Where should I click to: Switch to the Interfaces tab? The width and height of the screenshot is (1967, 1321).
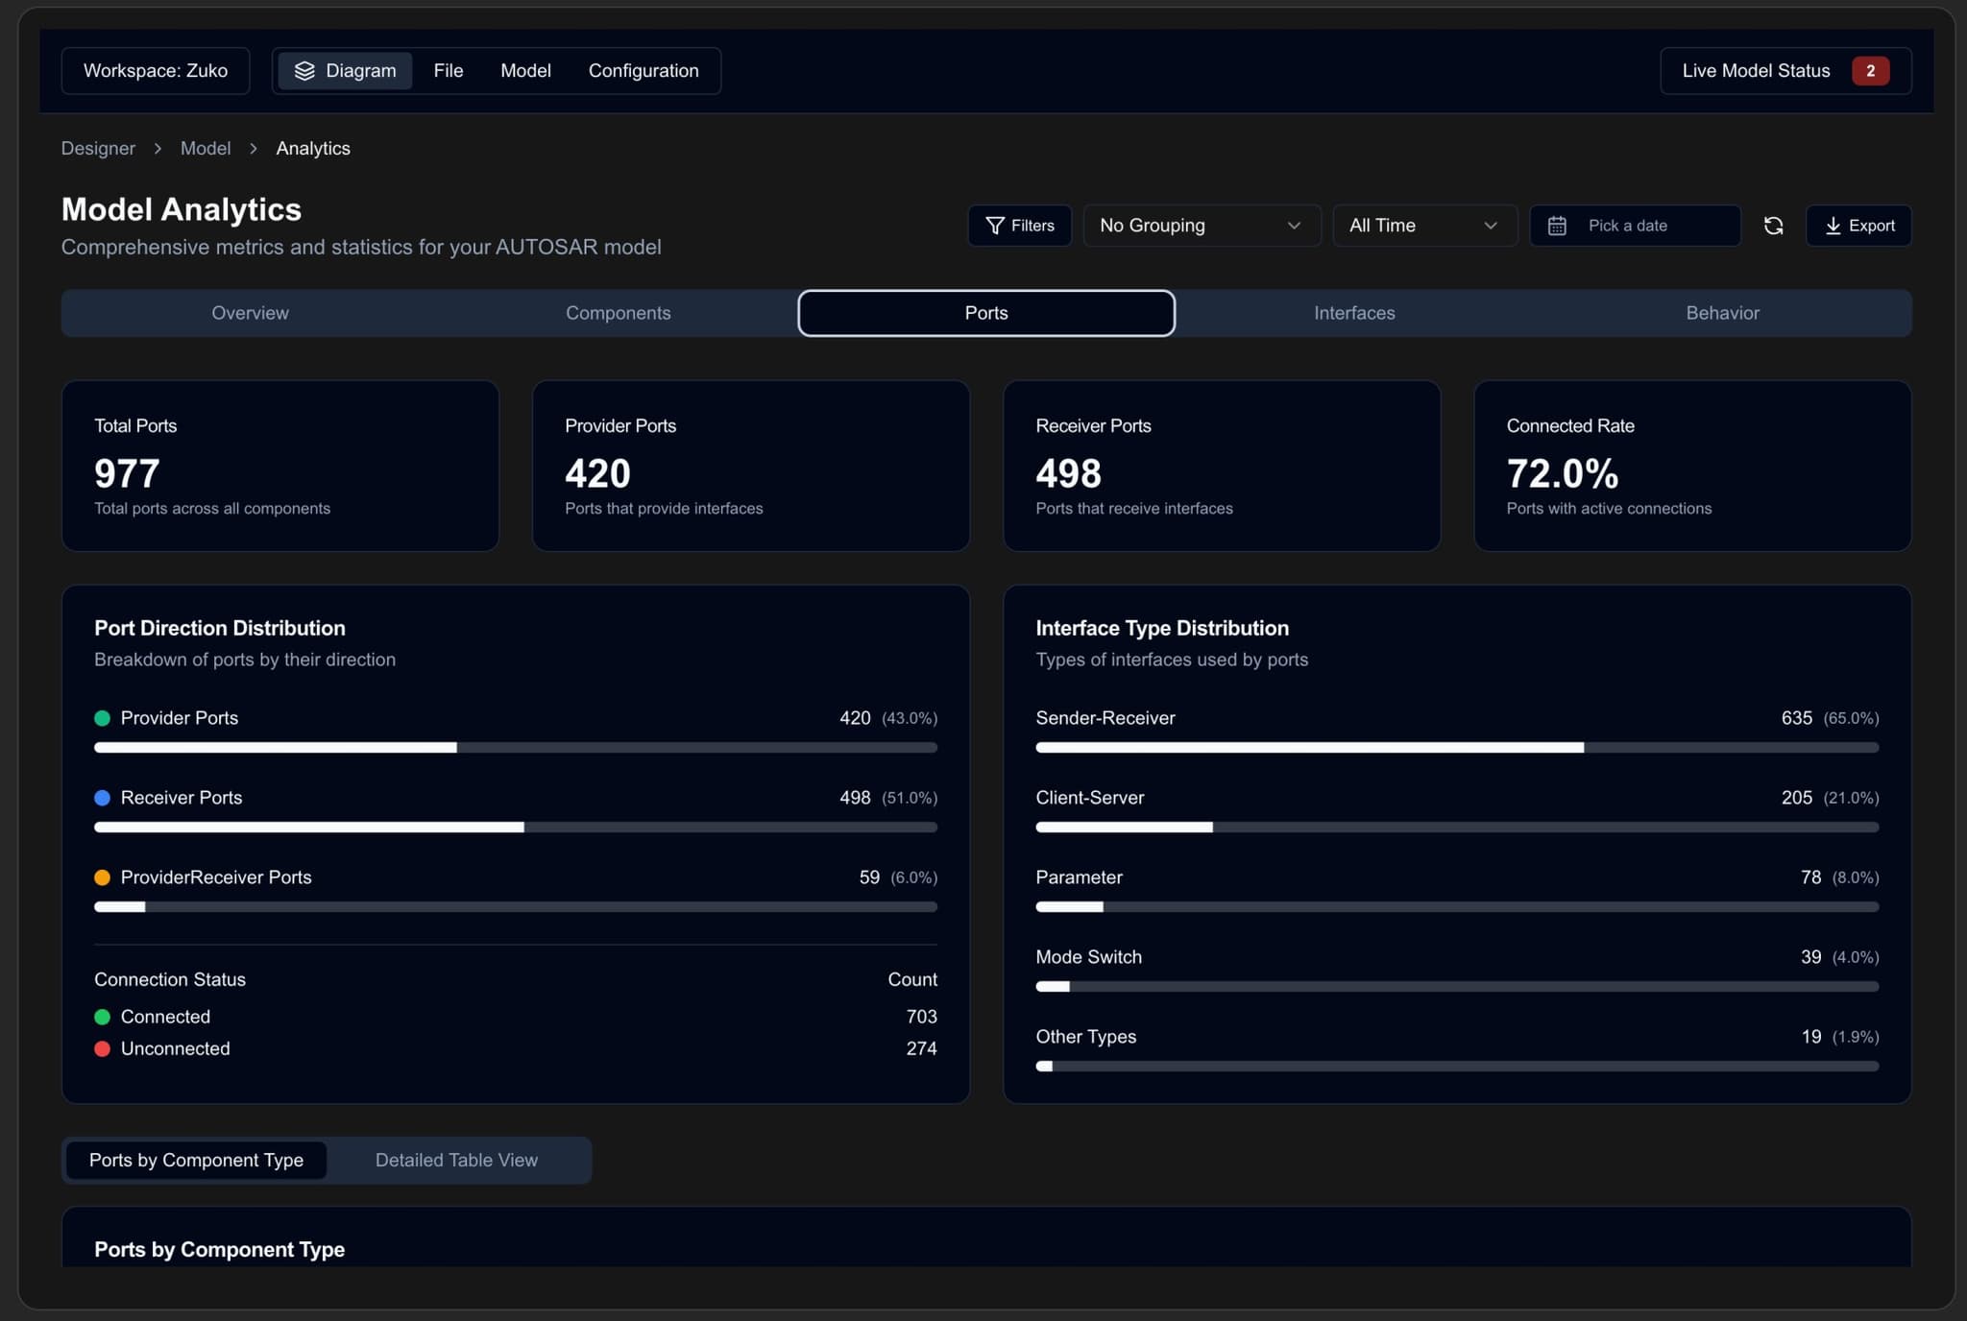coord(1354,313)
